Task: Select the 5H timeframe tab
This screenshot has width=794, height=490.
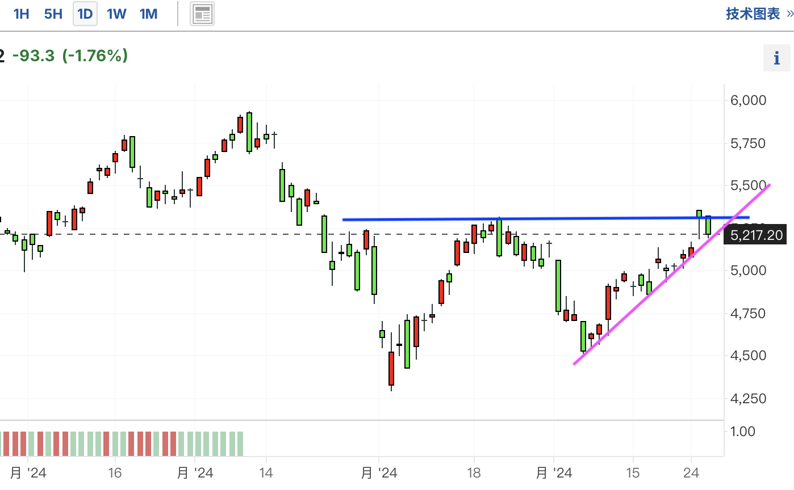Action: tap(53, 14)
